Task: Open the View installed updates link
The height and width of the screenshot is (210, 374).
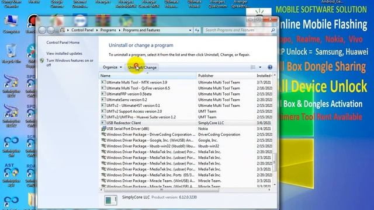Action: (64, 54)
